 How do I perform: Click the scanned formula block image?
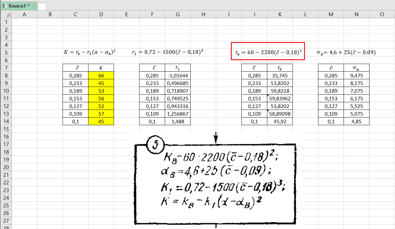point(216,182)
